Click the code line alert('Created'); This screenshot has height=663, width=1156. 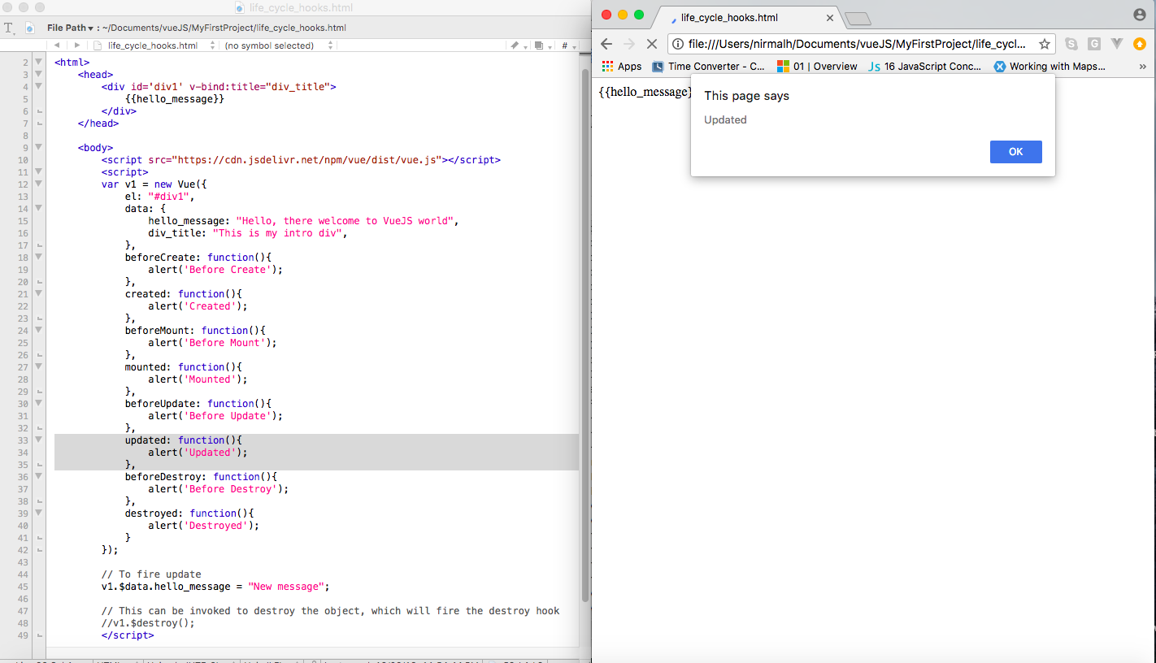(198, 306)
